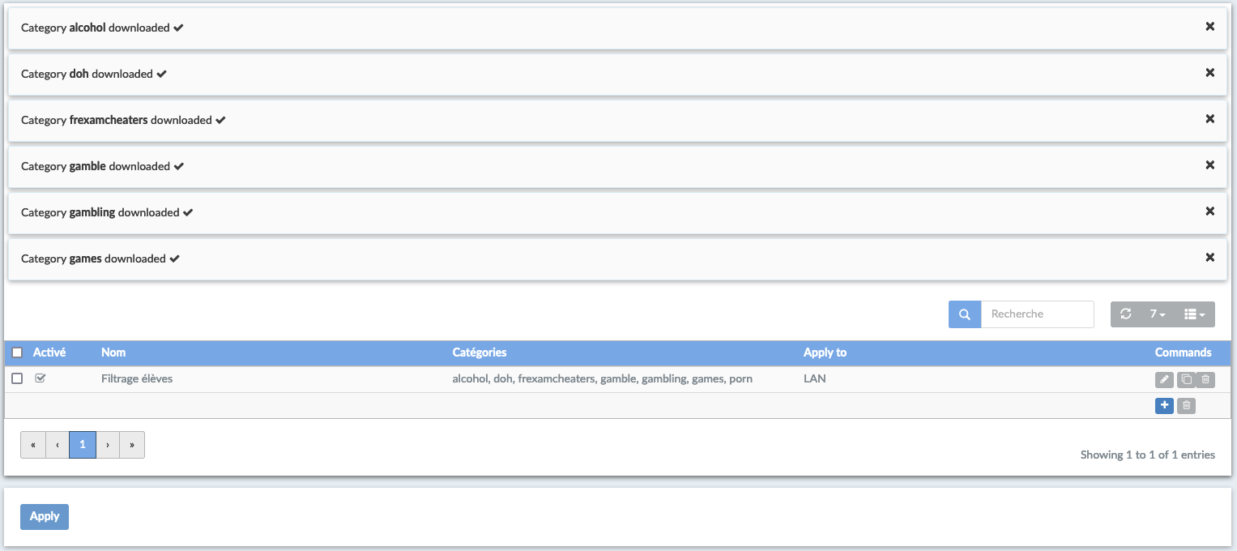This screenshot has height=551, width=1237.
Task: Sort the table by the Nom column header
Action: (x=113, y=352)
